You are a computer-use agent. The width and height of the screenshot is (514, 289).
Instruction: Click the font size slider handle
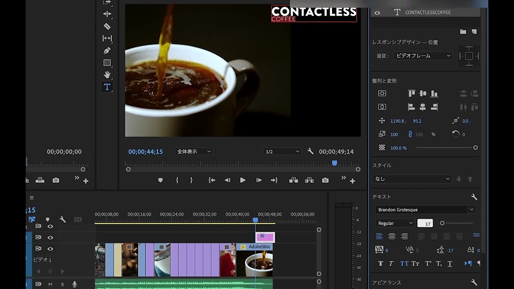(x=442, y=223)
